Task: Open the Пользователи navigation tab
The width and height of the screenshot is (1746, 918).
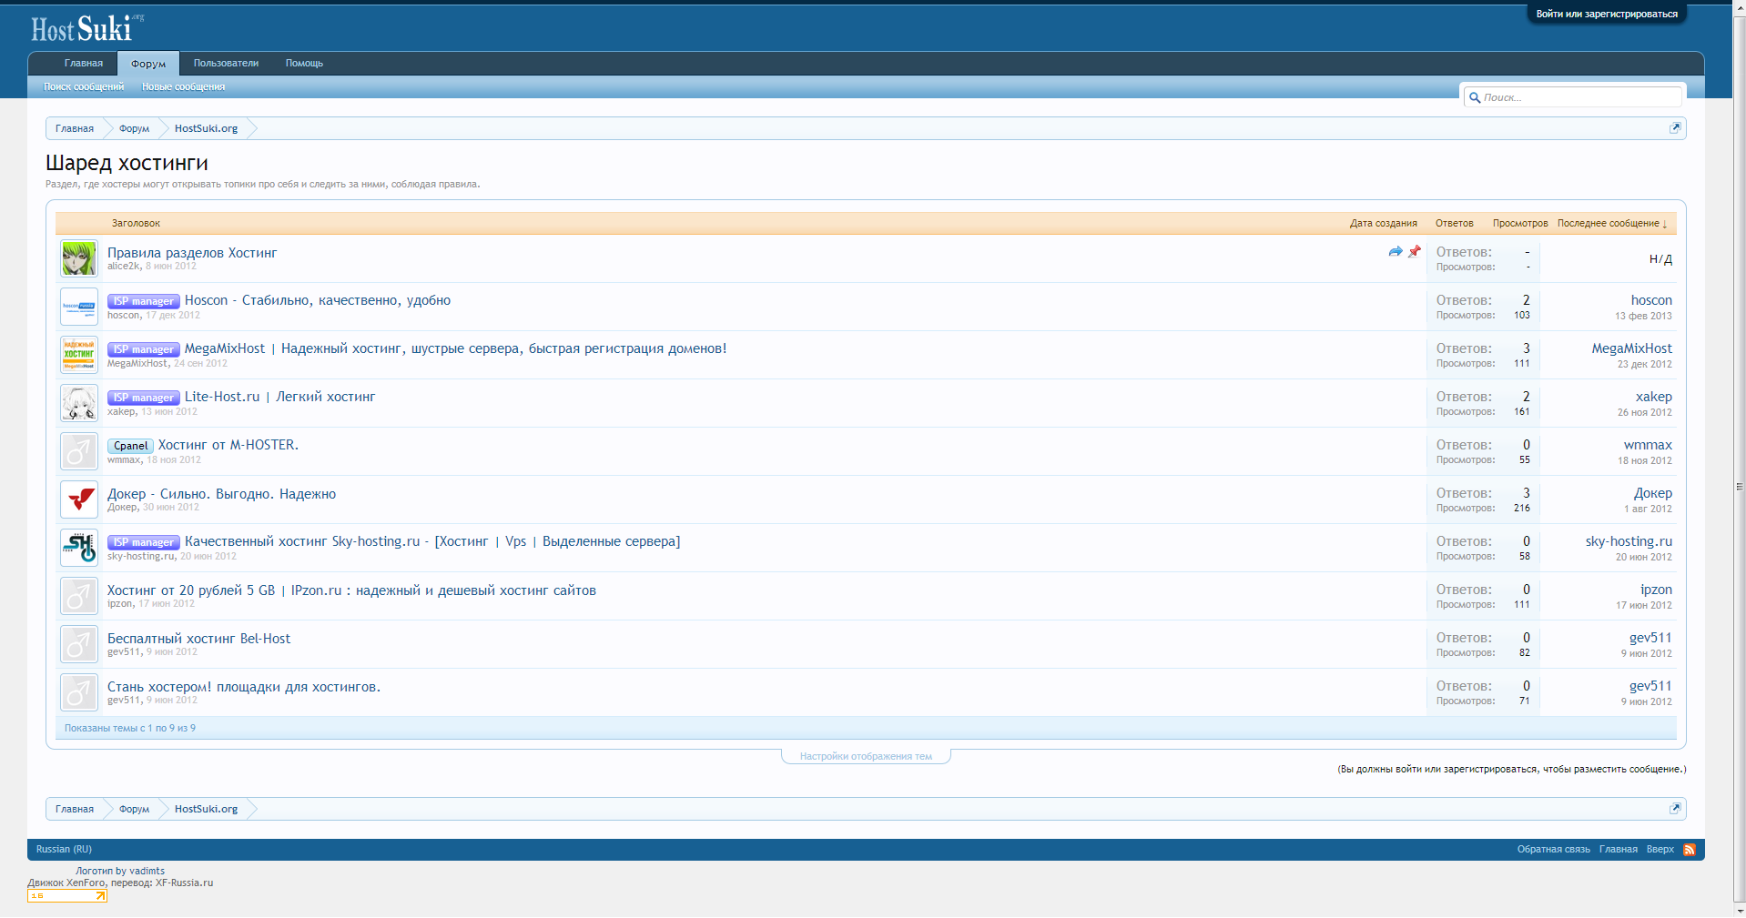Action: 226,64
